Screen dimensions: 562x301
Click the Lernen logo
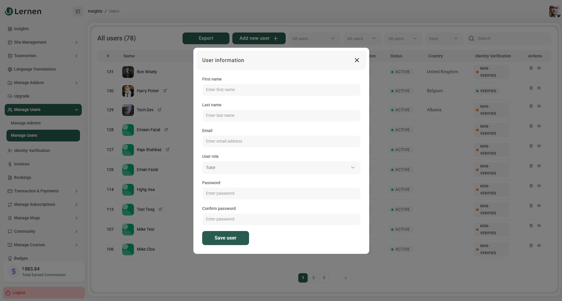coord(23,11)
